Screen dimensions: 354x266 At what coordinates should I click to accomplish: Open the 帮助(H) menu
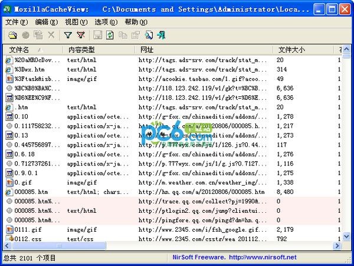136,22
